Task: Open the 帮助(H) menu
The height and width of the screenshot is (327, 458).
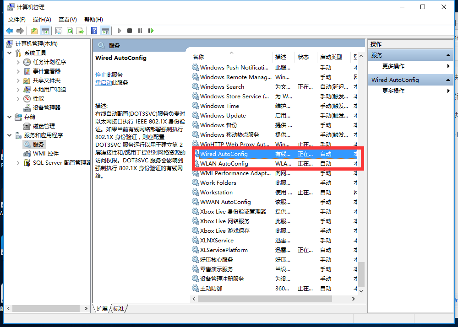Action: (93, 20)
